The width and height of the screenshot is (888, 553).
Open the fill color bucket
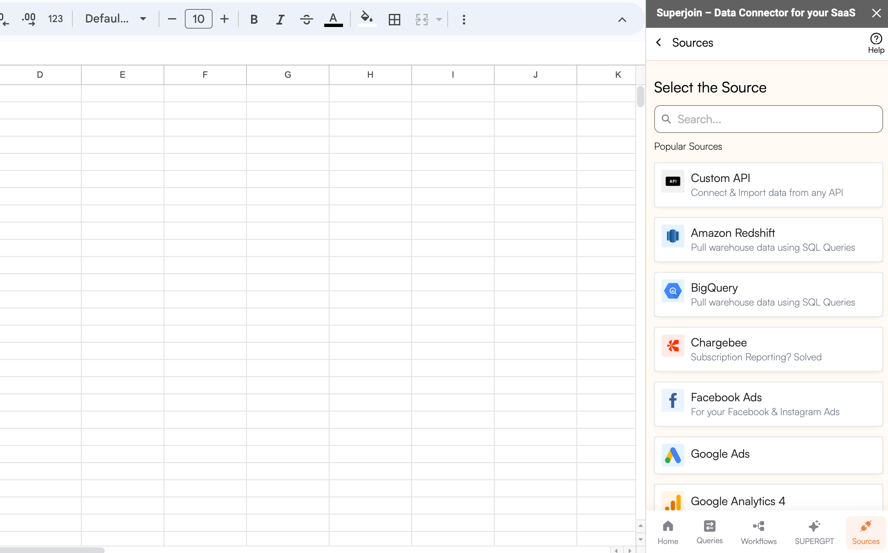[x=367, y=18]
